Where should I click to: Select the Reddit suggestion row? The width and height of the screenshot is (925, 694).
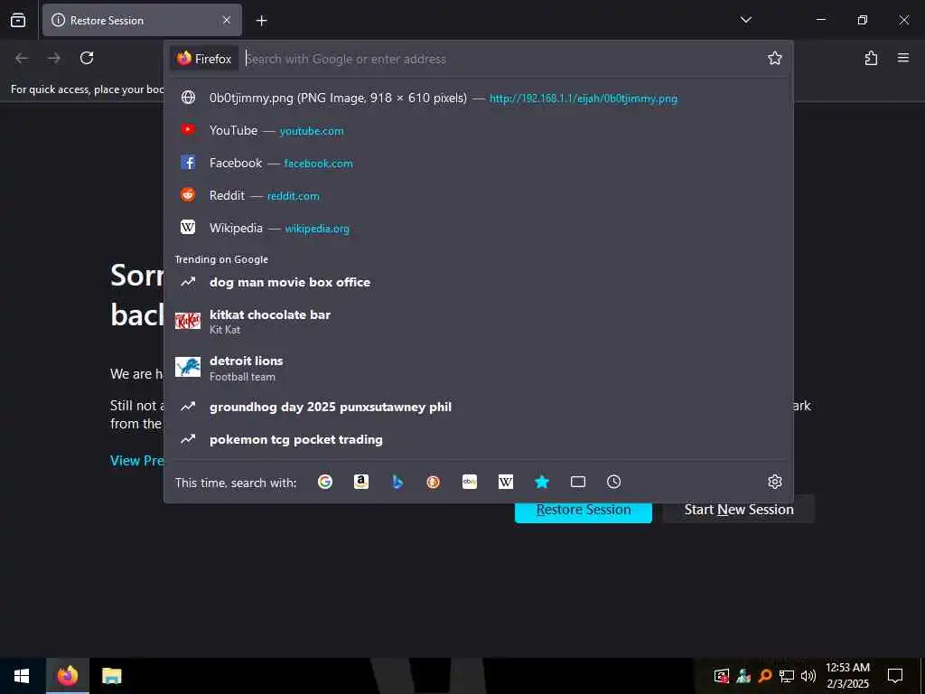click(x=479, y=195)
